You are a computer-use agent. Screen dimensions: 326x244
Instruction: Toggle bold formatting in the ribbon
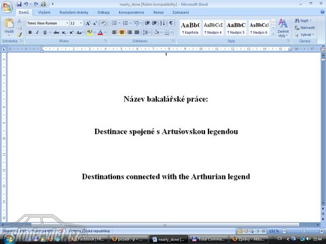[x=30, y=33]
